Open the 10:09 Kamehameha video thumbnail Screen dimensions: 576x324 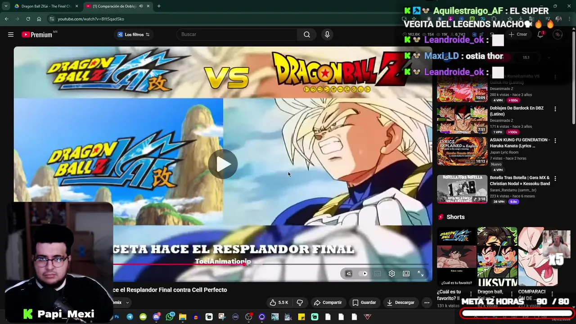462,89
